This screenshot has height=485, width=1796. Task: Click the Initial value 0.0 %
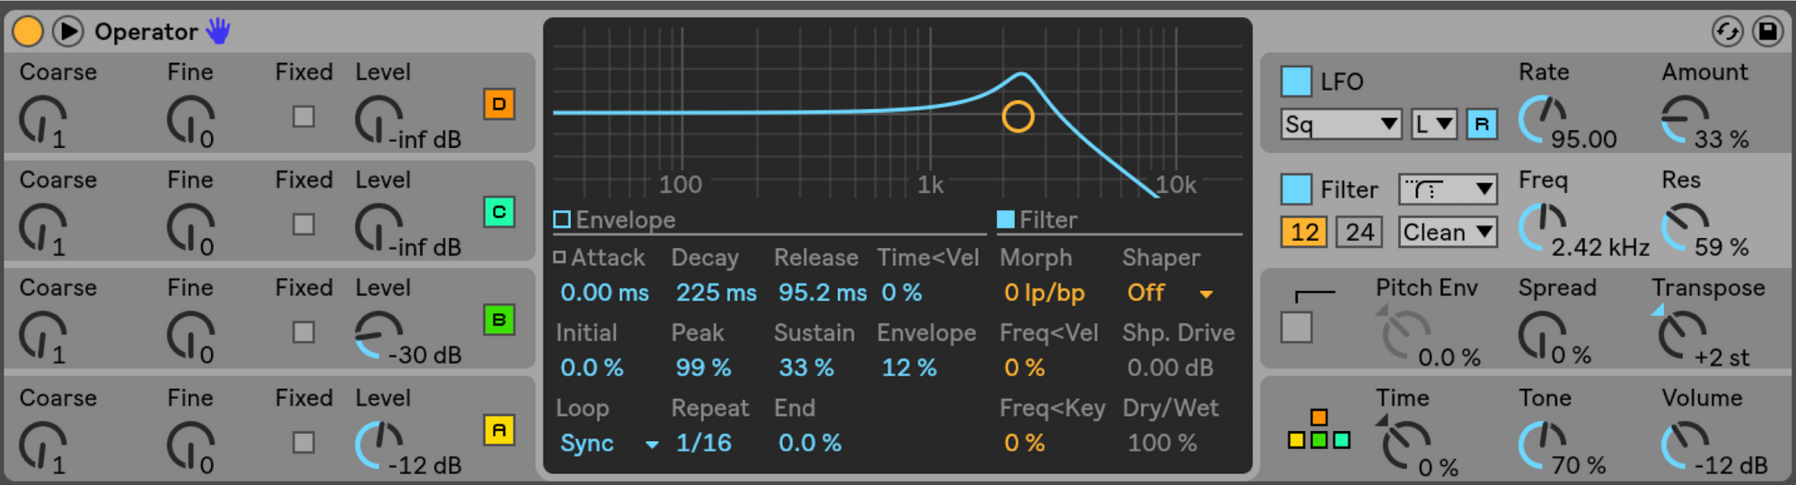(x=591, y=368)
